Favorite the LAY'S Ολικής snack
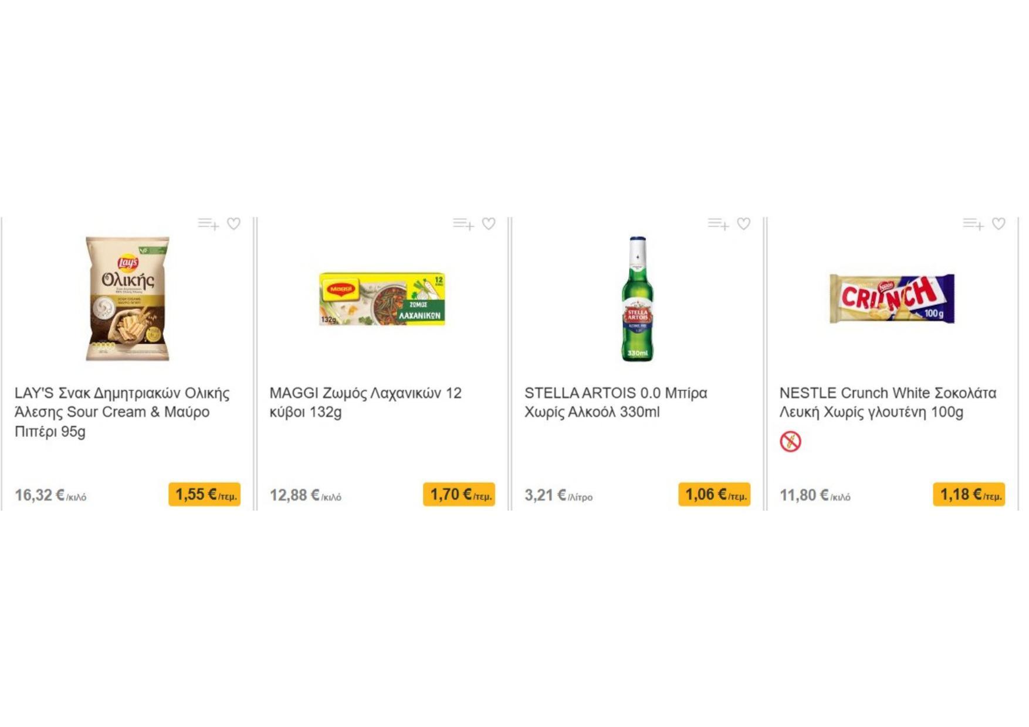Screen dimensions: 1029x727 click(233, 224)
